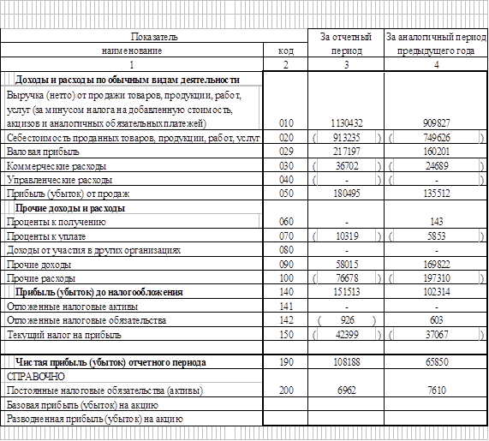The height and width of the screenshot is (441, 489).
Task: Click the 'Показатель' header cell
Action: 154,37
